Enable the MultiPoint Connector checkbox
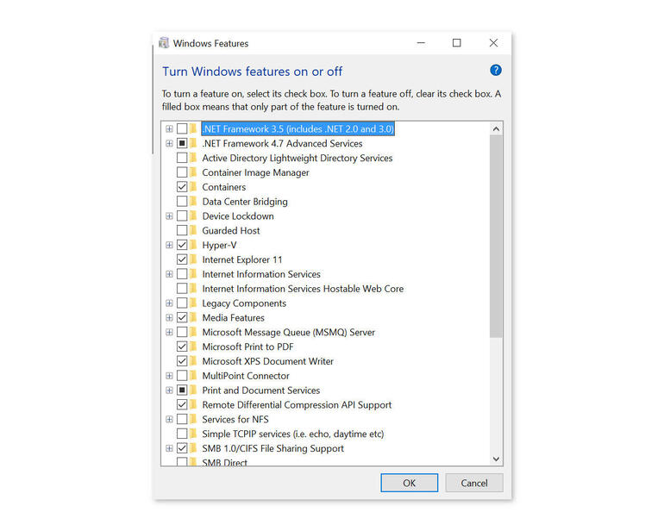 182,376
